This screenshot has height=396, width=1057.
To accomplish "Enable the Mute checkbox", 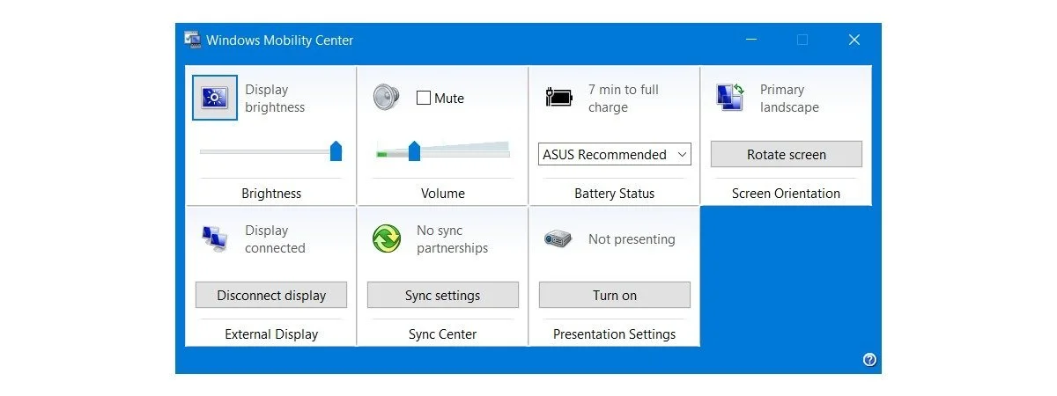I will pos(424,98).
